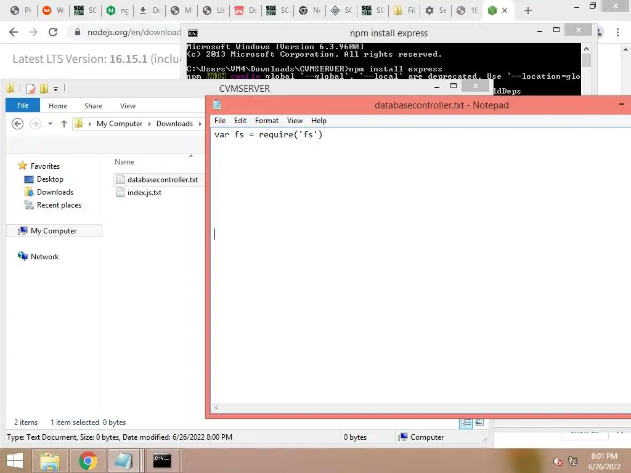Select file databasecontroller.txt
Viewport: 631px width, 473px height.
[162, 180]
